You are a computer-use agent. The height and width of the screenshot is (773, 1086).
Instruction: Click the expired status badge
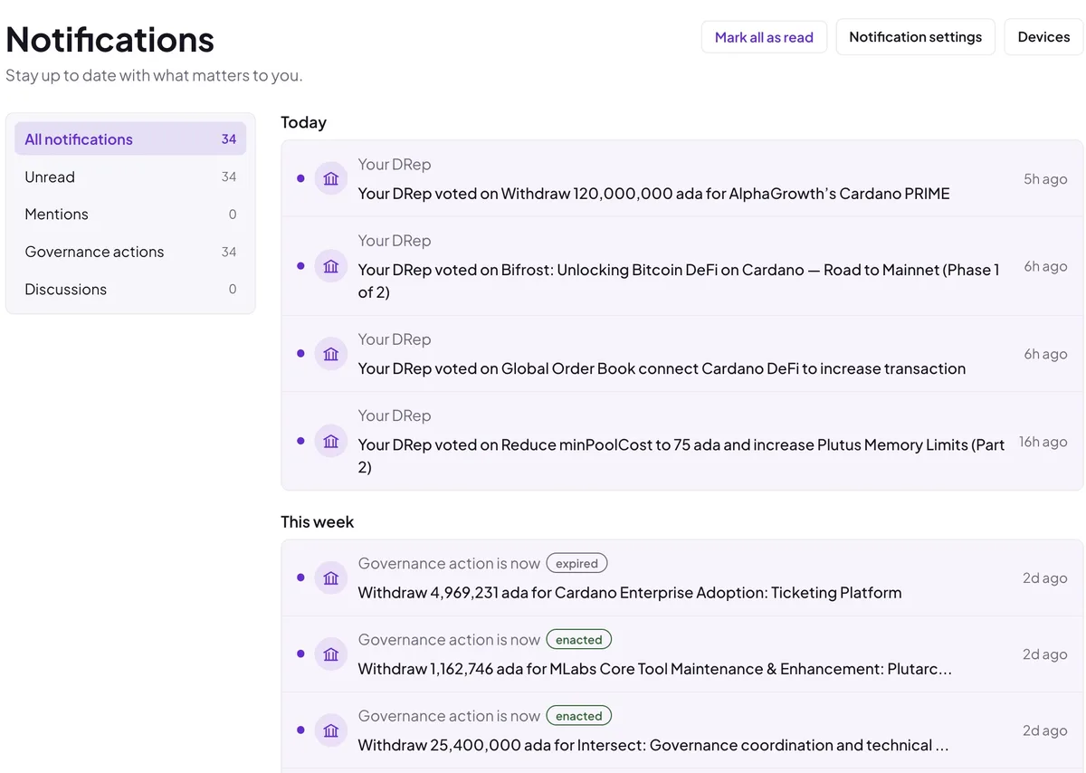576,563
